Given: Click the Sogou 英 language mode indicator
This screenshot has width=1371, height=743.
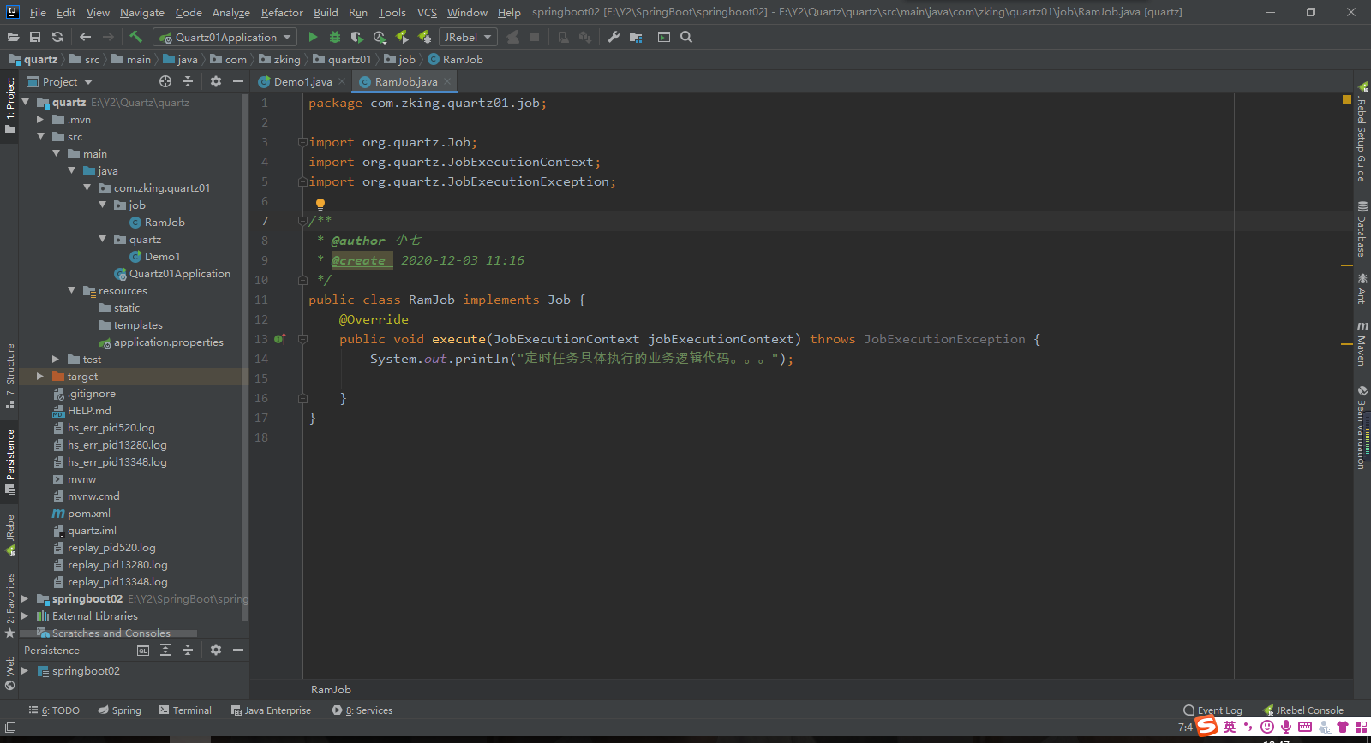Looking at the screenshot, I should pos(1230,727).
